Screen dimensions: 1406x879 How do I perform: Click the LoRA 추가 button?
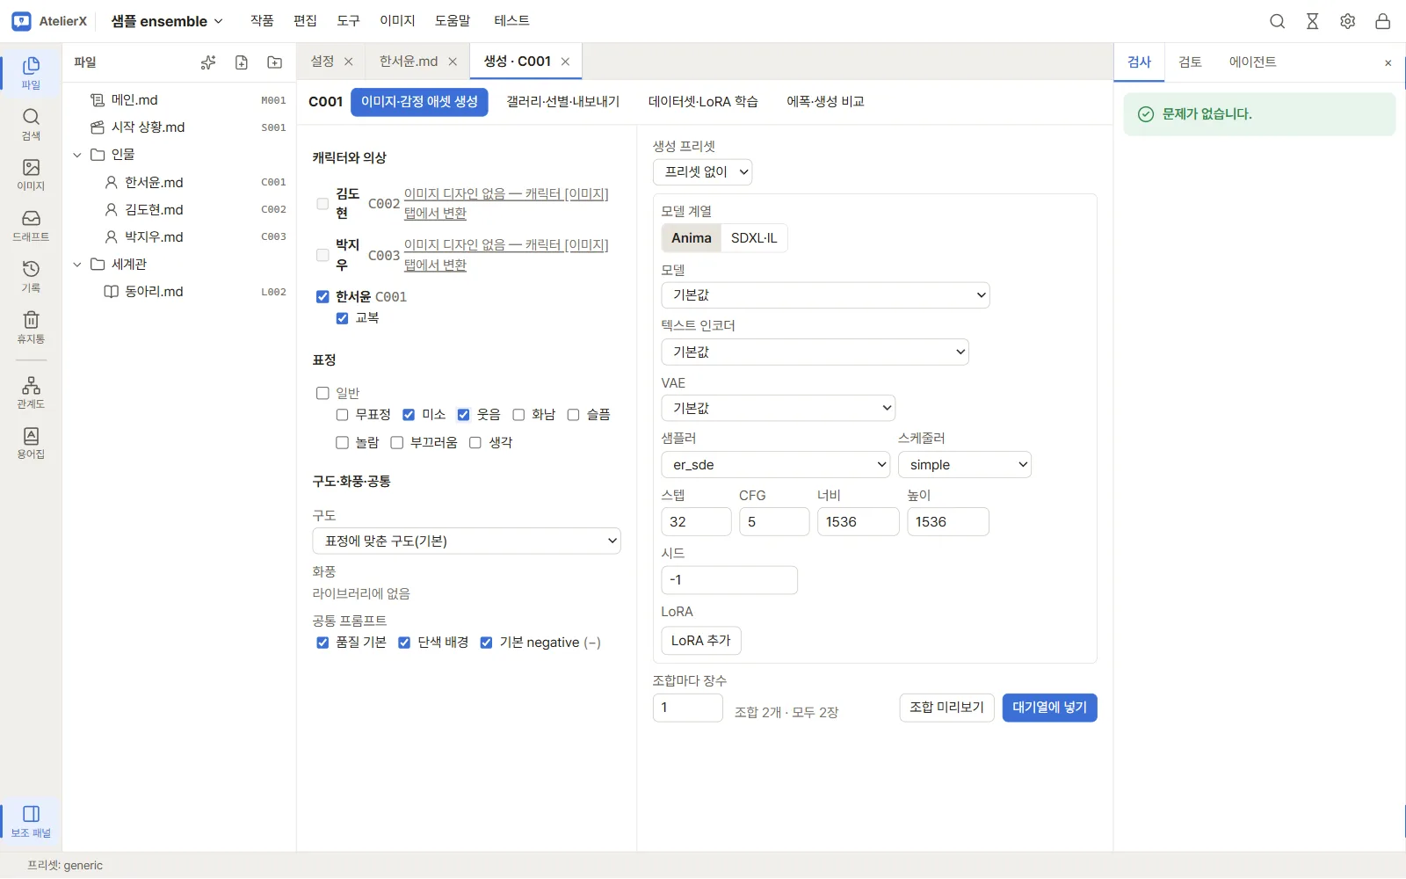pos(701,641)
